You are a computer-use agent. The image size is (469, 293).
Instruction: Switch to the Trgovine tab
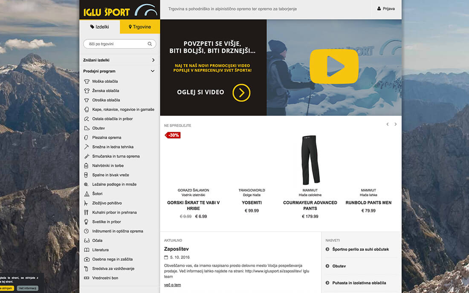(x=140, y=27)
